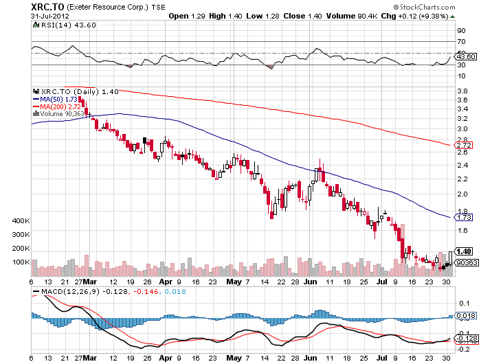481x364 pixels.
Task: Click the RSI 70 axis level label
Action: [x=461, y=41]
